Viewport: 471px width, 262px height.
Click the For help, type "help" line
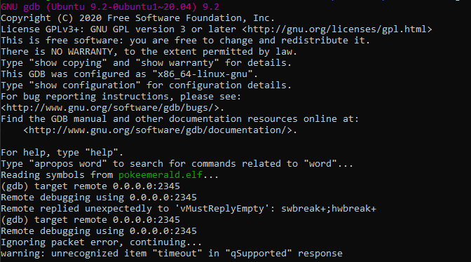tap(62, 153)
